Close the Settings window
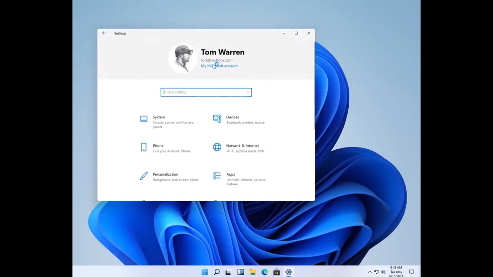The width and height of the screenshot is (493, 277). [309, 33]
